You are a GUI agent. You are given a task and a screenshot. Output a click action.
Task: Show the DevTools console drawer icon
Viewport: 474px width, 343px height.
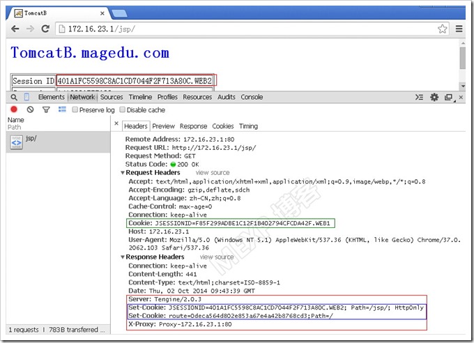click(419, 97)
